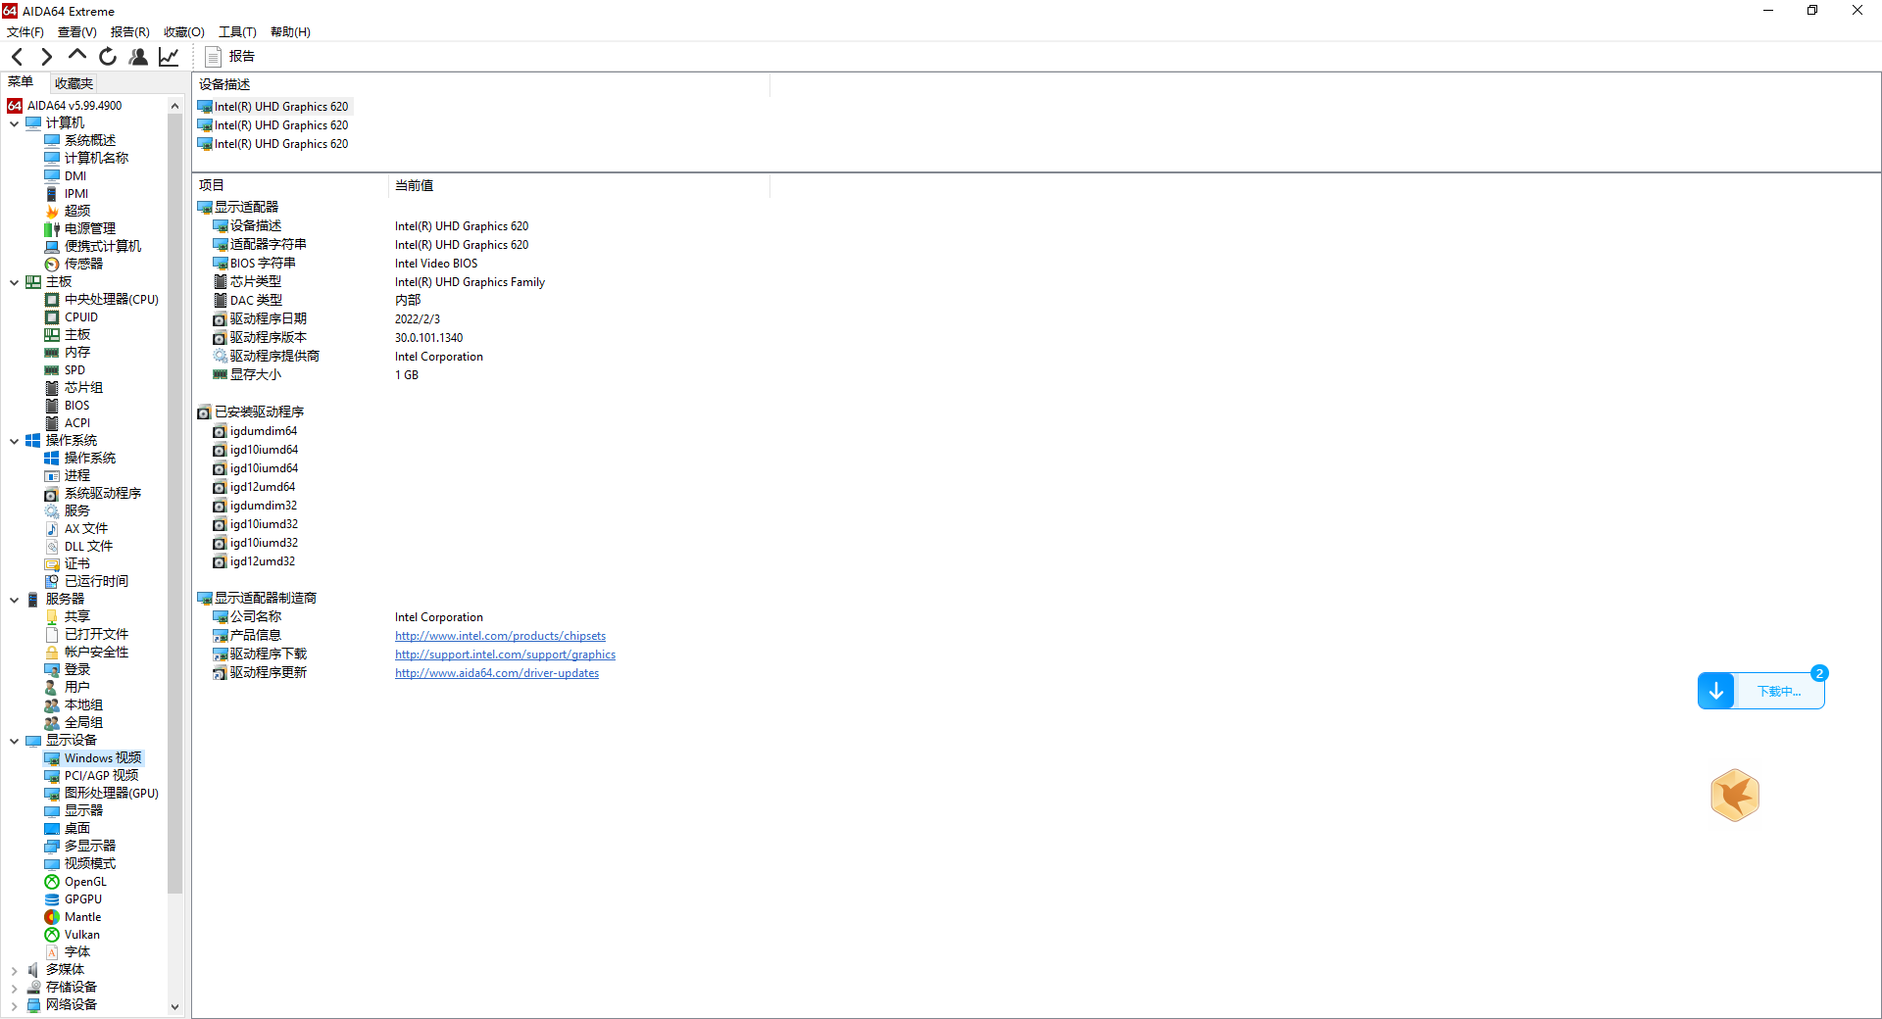
Task: Click the 报告 report button in toolbar
Action: point(230,57)
